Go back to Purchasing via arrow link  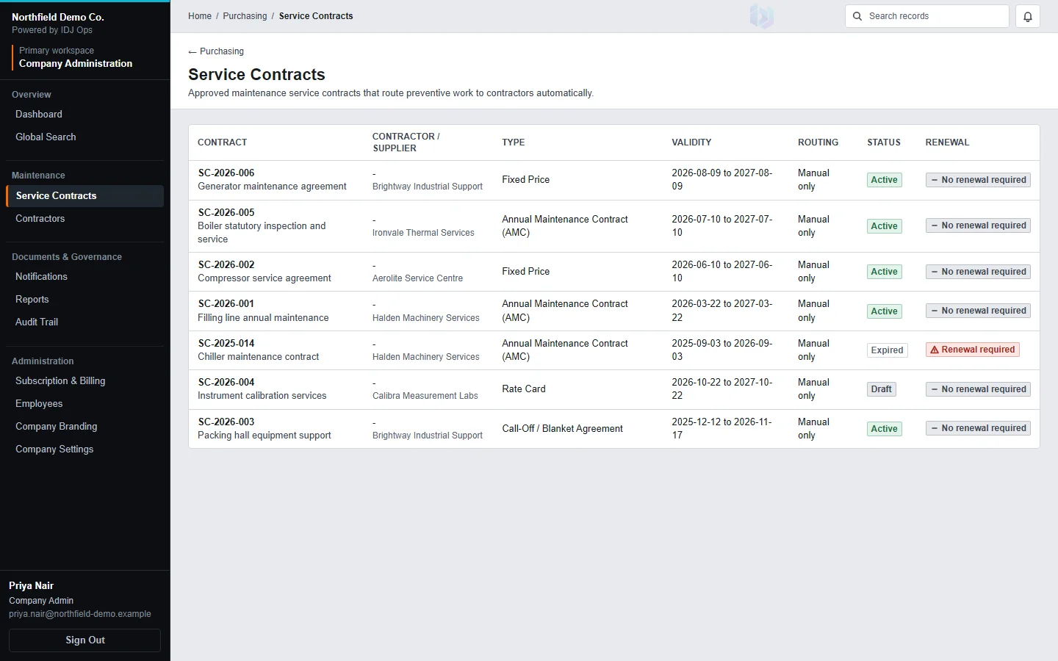point(216,51)
